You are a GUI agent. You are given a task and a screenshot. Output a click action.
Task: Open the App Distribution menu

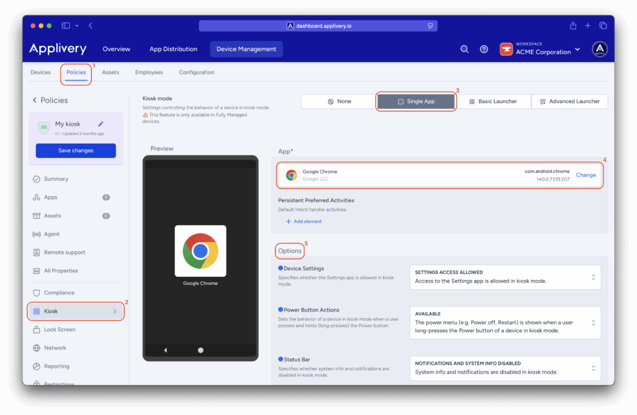click(x=173, y=49)
